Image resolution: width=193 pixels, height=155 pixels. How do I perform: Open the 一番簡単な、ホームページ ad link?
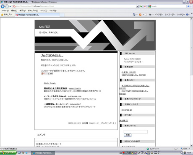56,104
